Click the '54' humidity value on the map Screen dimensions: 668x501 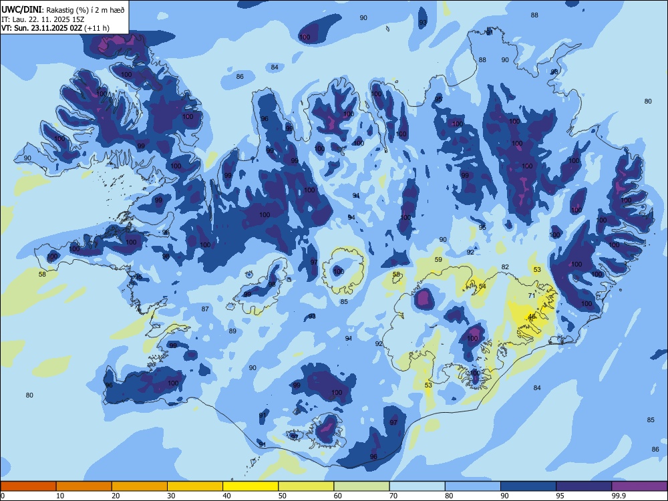482,286
